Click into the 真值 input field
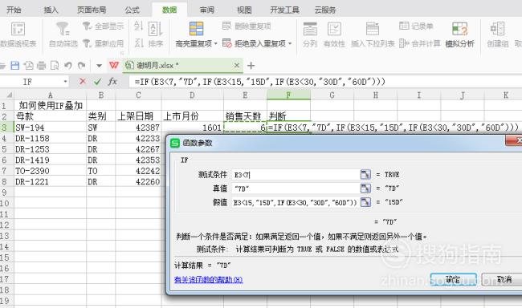Screen dimensions: 522x308 (x=296, y=188)
